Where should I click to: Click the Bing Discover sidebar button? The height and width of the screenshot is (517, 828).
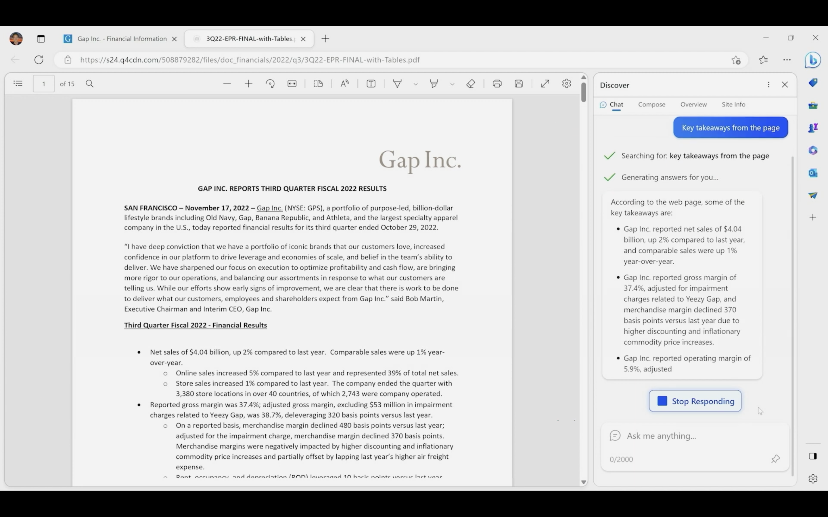[x=812, y=60]
